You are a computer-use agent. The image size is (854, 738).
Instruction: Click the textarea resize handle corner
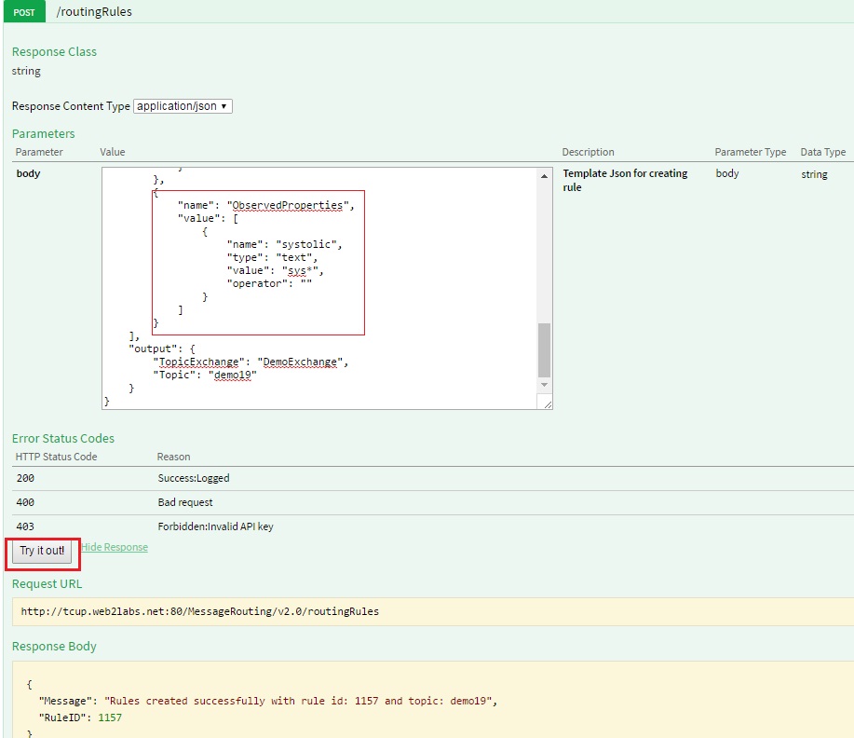[548, 403]
